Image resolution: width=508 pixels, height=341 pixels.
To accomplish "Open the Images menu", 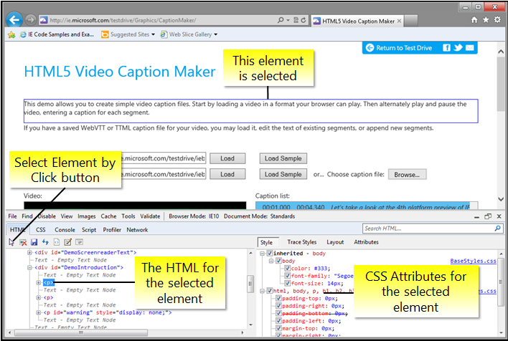I will (x=87, y=216).
